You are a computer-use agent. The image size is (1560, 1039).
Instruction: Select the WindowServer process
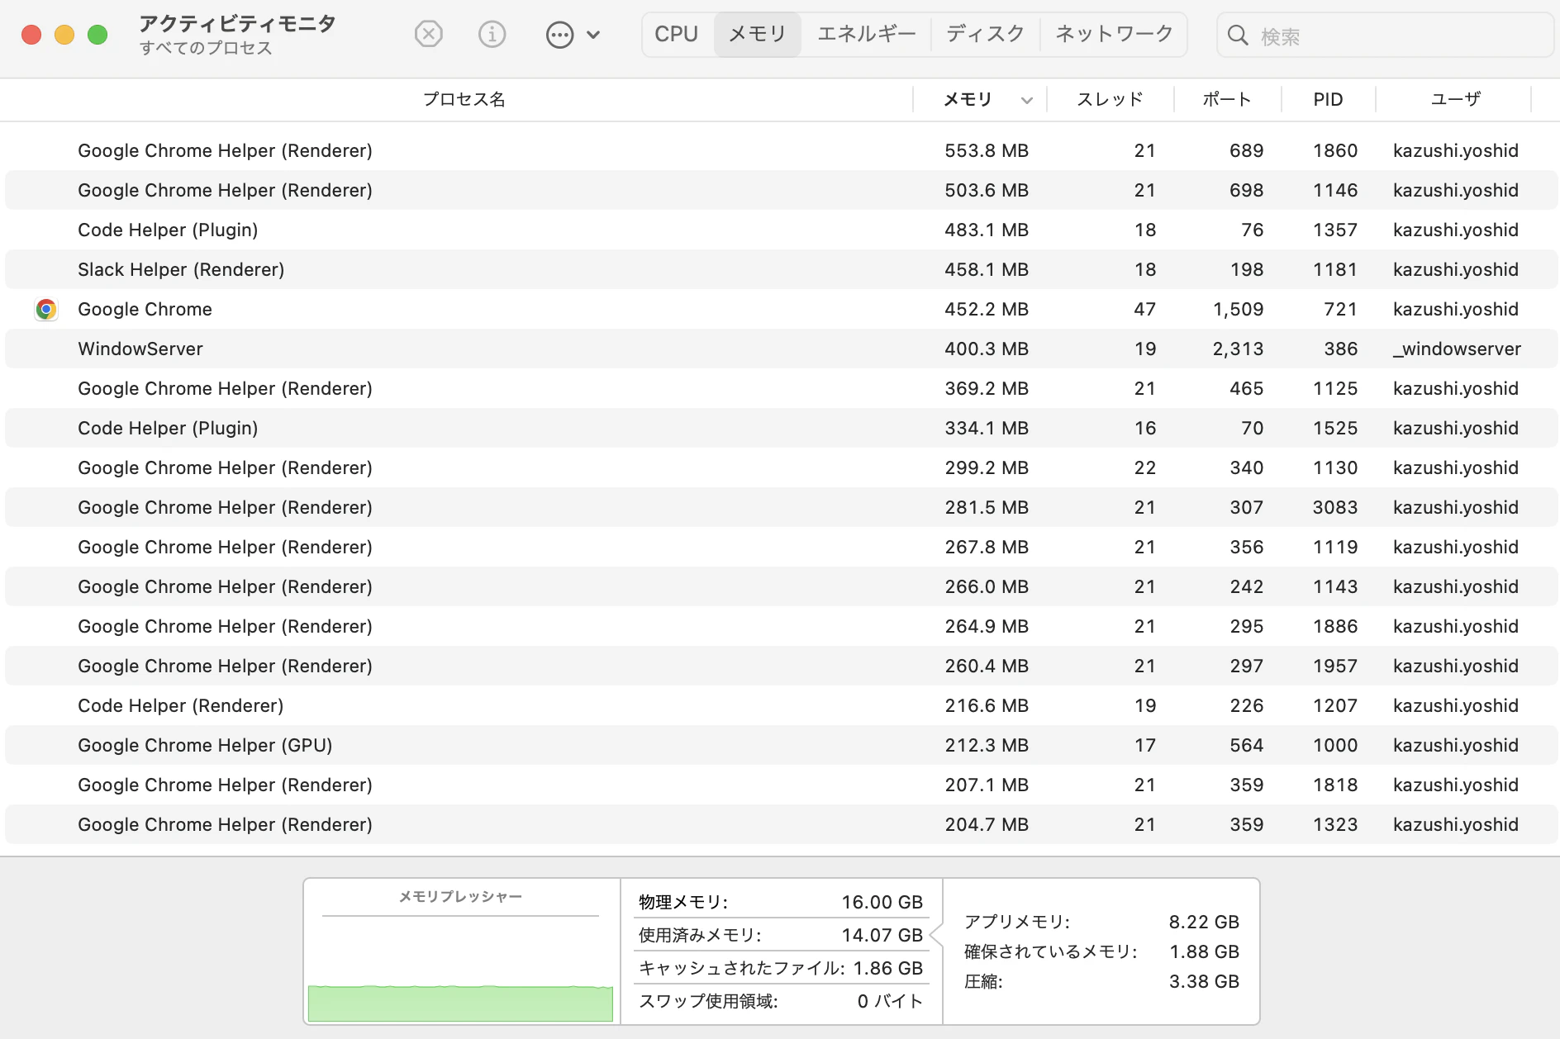click(782, 349)
